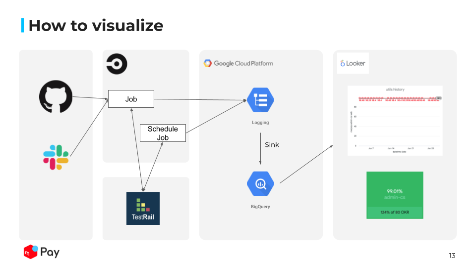Click the Slack logo
476x267 pixels.
(56, 157)
